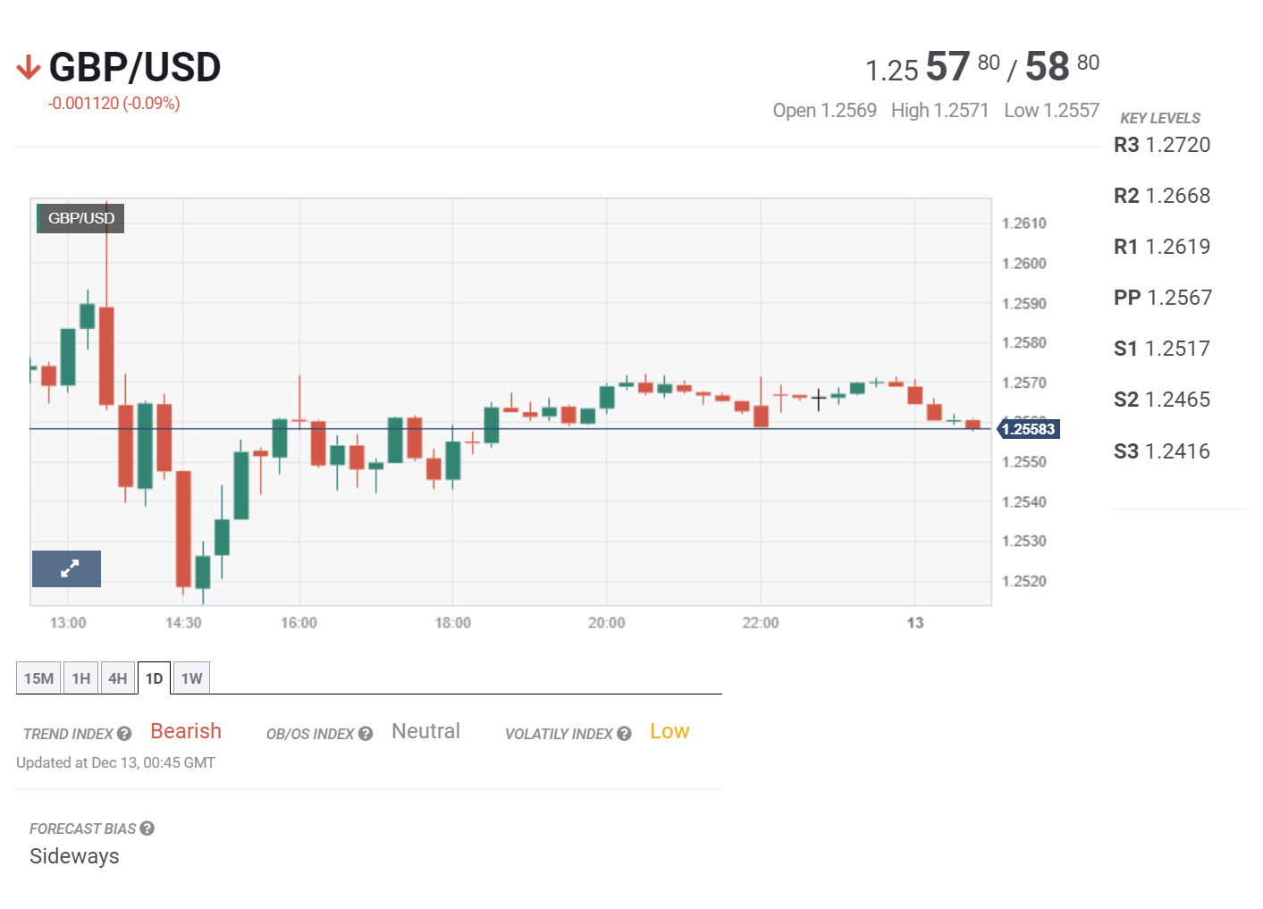Select the 15M timeframe tab
This screenshot has height=909, width=1263.
pyautogui.click(x=38, y=678)
